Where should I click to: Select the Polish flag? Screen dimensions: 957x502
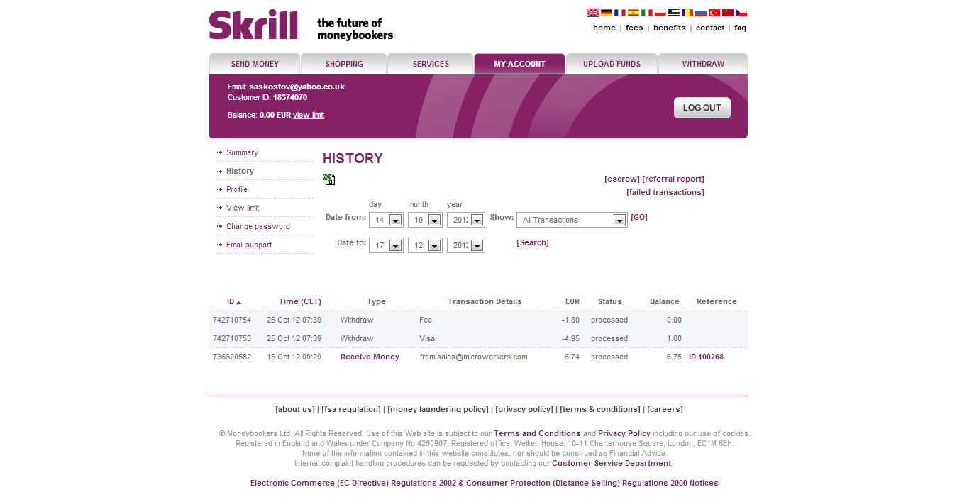660,13
